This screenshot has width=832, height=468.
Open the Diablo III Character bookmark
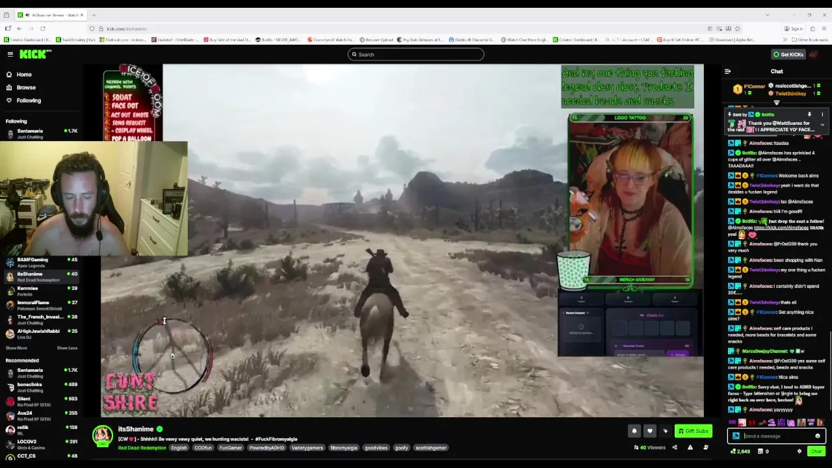tap(471, 40)
